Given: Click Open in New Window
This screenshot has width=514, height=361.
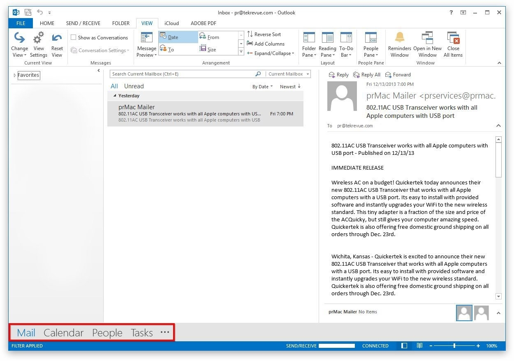Looking at the screenshot, I should 428,45.
